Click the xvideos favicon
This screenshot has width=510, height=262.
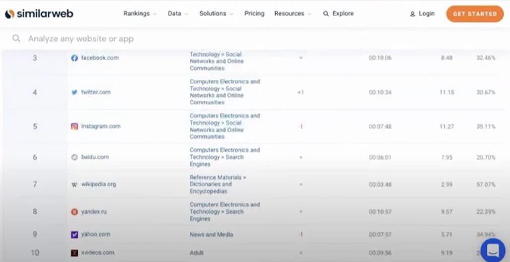75,252
